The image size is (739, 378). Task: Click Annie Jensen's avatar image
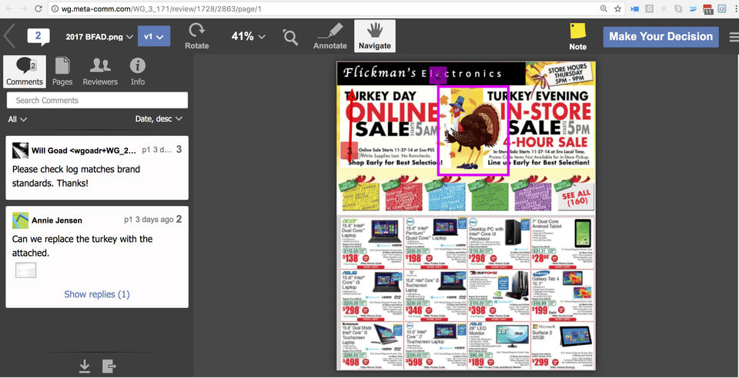(x=20, y=220)
